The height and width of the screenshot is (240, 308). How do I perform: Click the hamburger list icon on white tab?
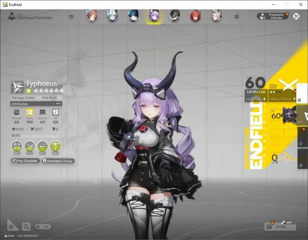[299, 100]
